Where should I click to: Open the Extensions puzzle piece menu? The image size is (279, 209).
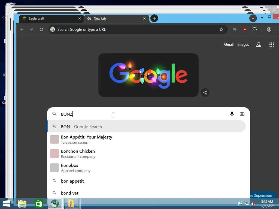coord(255,29)
